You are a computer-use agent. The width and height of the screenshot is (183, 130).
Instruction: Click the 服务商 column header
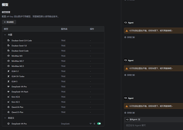point(64,29)
